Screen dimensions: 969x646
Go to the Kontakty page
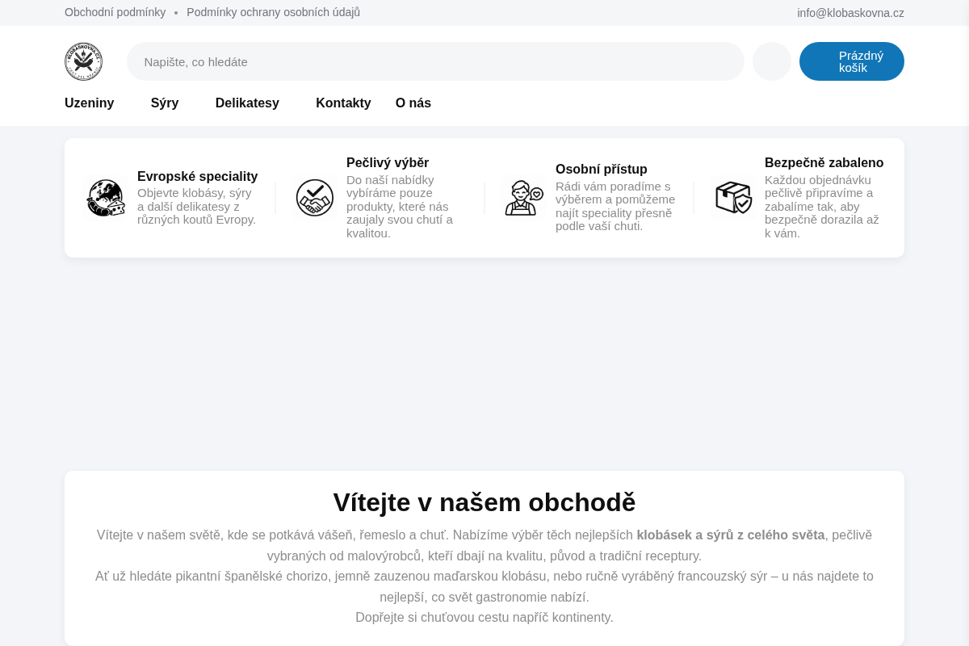click(343, 103)
